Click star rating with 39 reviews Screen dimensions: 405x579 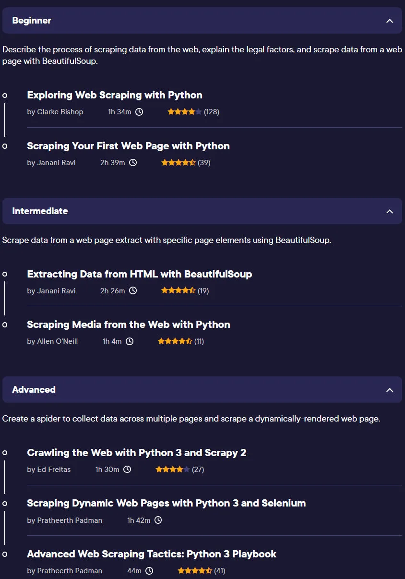(179, 163)
